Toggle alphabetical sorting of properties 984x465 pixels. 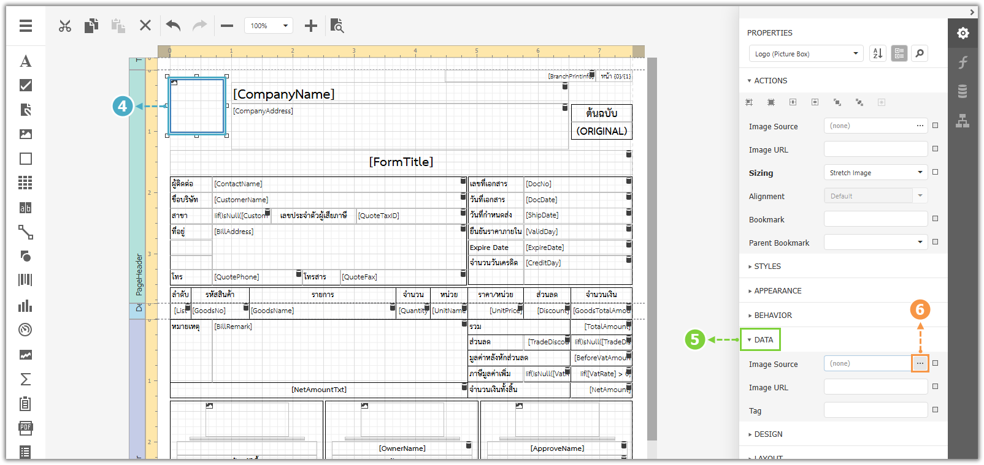coord(878,54)
